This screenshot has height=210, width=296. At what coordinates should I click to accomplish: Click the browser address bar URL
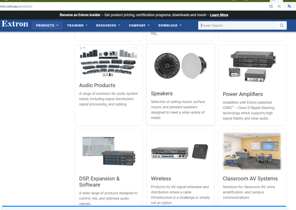click(16, 6)
